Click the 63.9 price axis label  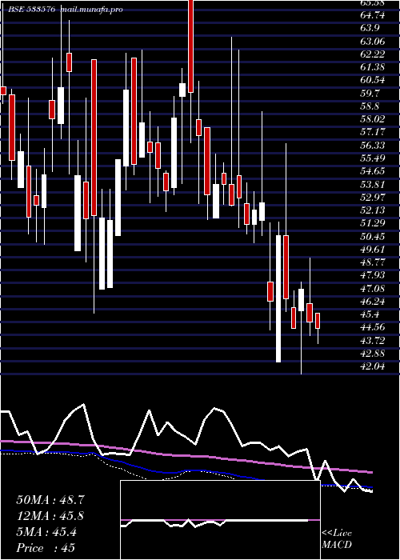coord(370,28)
